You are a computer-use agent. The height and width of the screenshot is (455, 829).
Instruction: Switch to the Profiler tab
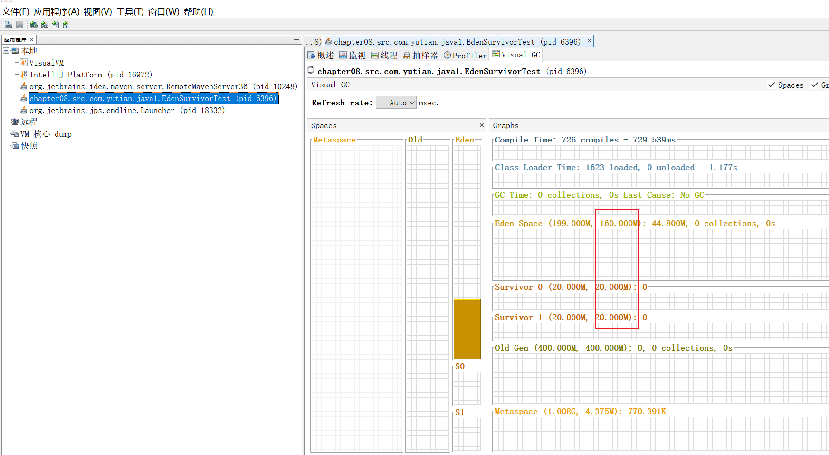pyautogui.click(x=465, y=56)
